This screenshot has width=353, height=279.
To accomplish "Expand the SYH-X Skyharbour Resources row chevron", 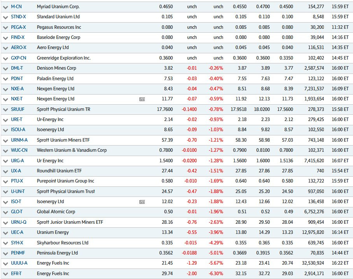I will click(x=5, y=243).
